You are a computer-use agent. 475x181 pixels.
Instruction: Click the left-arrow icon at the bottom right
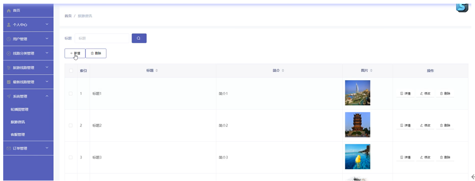(x=472, y=177)
